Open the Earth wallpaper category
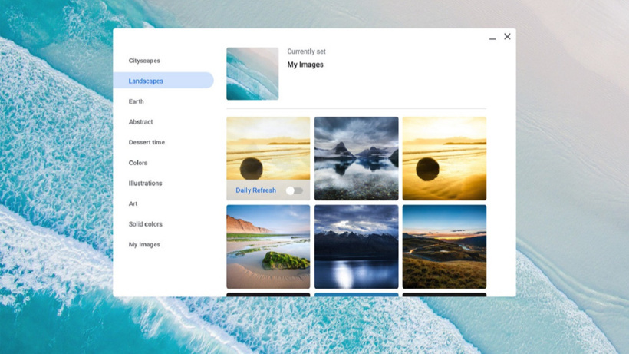The image size is (629, 354). (136, 101)
